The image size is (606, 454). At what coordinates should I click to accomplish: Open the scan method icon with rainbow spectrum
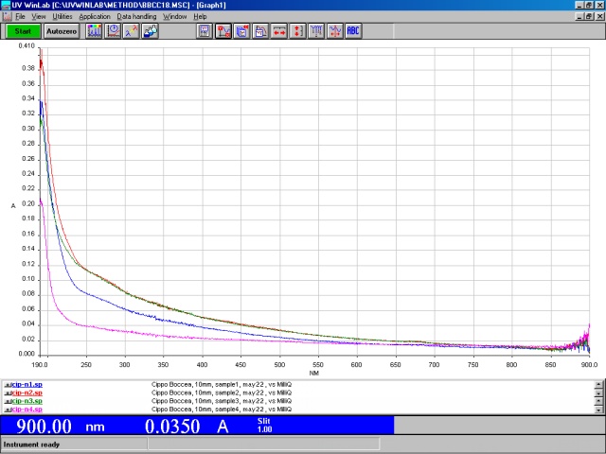tap(94, 31)
